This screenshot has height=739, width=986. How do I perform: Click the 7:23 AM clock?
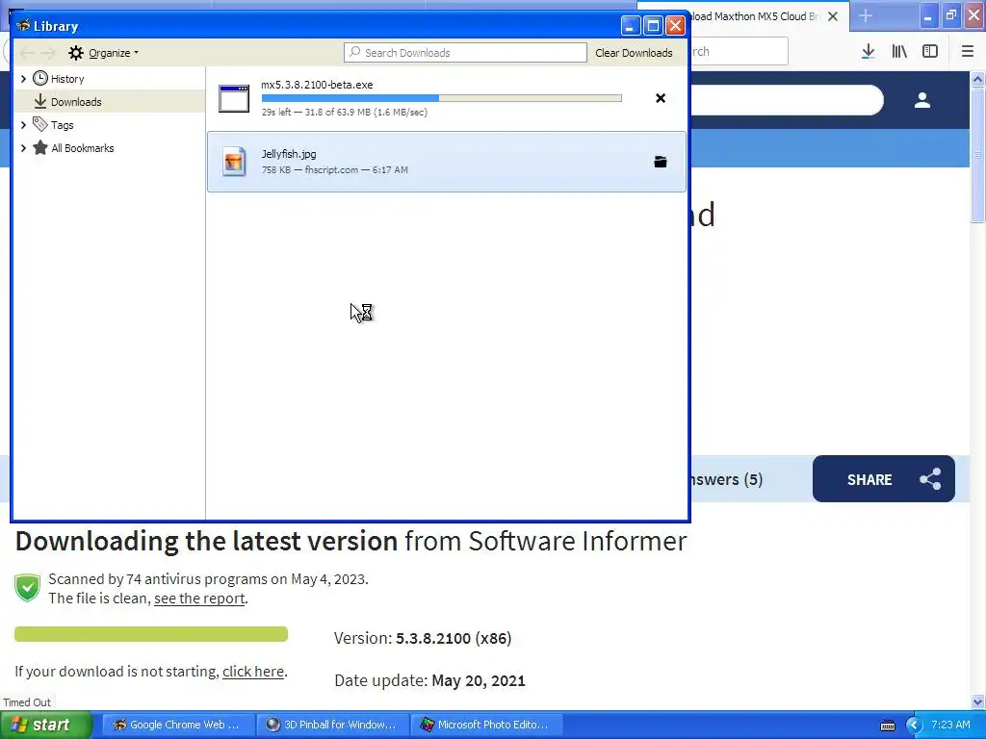[x=950, y=725]
